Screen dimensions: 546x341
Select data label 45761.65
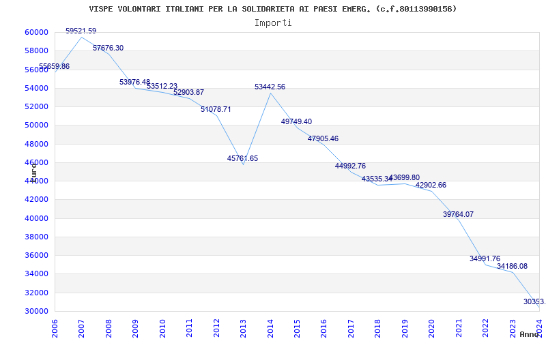(243, 159)
